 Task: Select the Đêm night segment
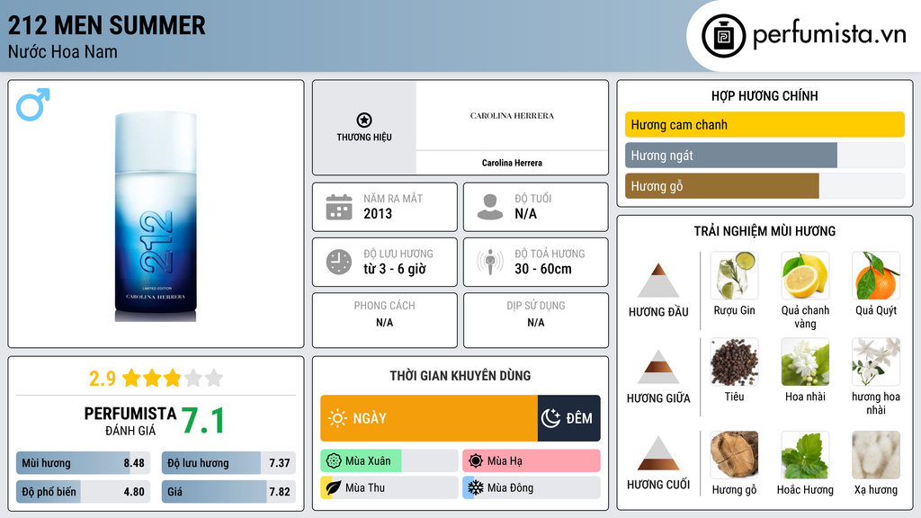tap(568, 418)
